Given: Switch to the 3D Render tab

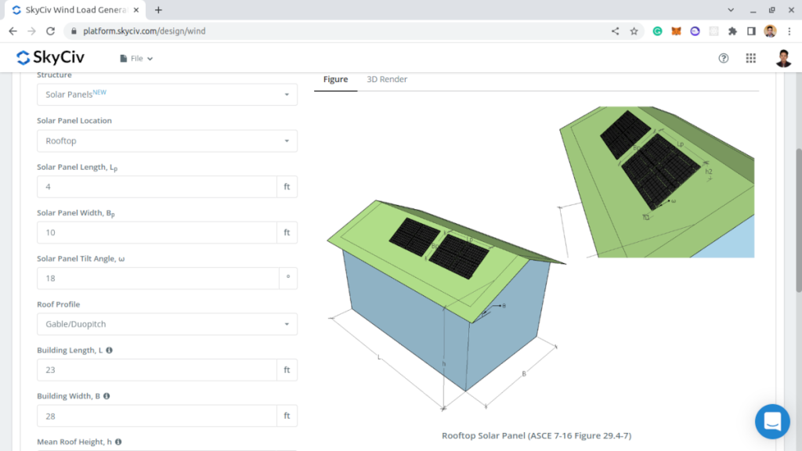Looking at the screenshot, I should pyautogui.click(x=386, y=79).
